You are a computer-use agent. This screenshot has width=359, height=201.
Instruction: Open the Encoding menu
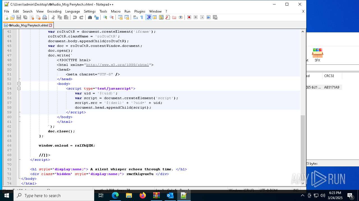(x=54, y=11)
